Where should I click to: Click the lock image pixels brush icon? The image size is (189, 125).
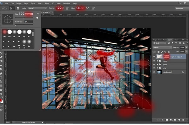[162, 52]
